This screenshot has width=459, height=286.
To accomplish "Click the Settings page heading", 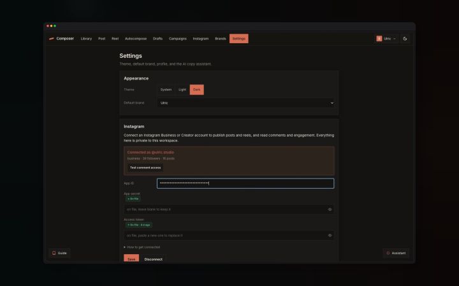I will click(131, 56).
